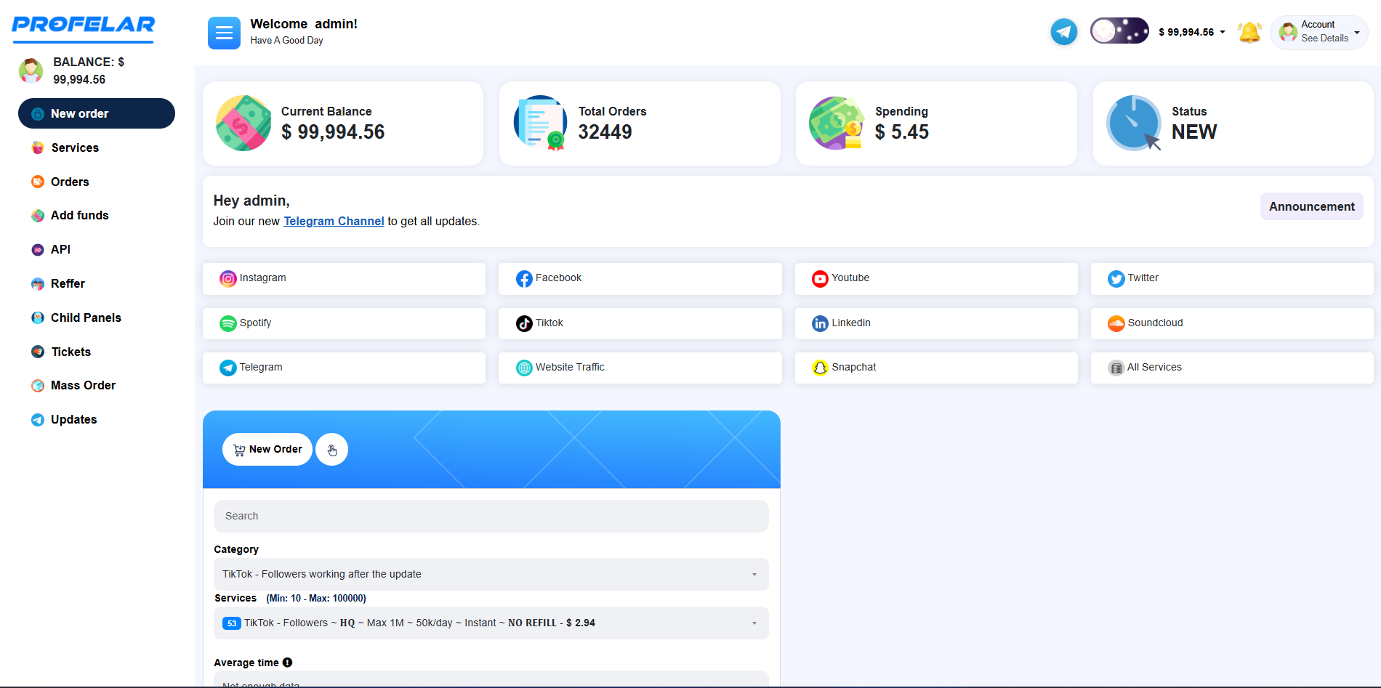Open the Category dropdown
The image size is (1381, 688).
(491, 574)
